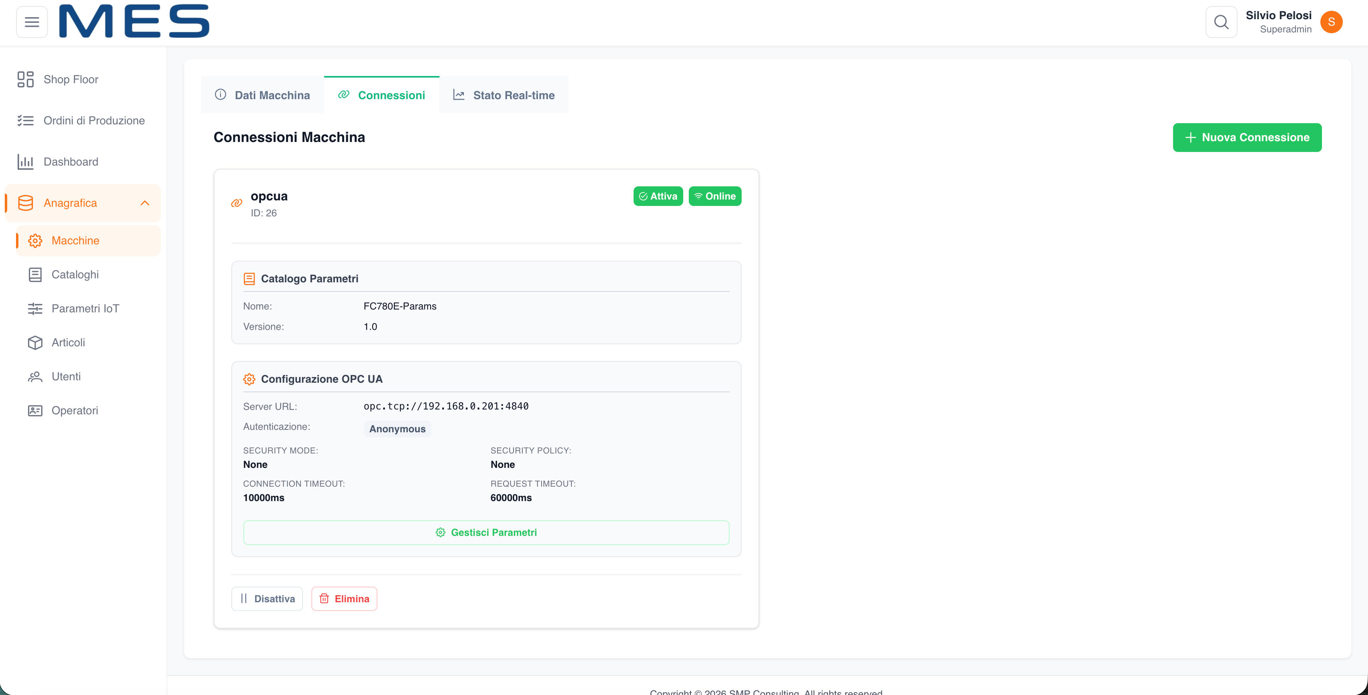The height and width of the screenshot is (695, 1368).
Task: Click the server URL opc.tcp://192.168.0.201:4840
Action: (x=446, y=406)
